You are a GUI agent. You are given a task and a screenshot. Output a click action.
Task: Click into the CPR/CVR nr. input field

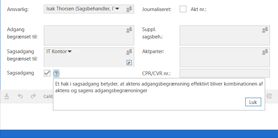coord(224,73)
